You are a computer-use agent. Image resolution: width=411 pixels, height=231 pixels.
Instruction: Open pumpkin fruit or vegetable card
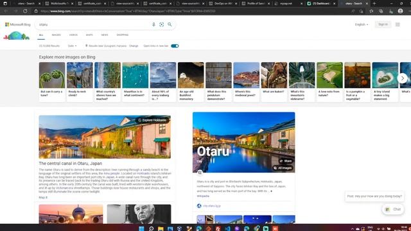(x=357, y=81)
